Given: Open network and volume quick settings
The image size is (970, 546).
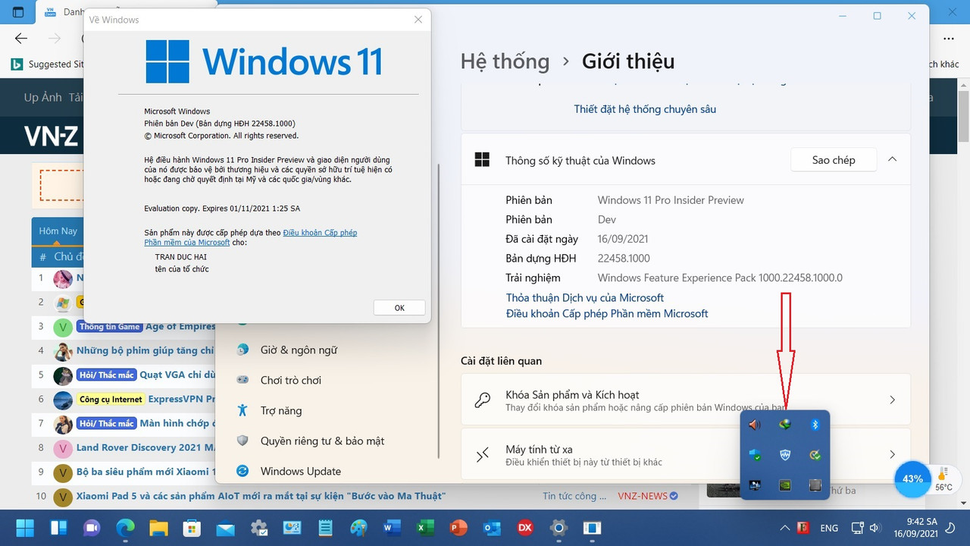Looking at the screenshot, I should click(x=865, y=528).
